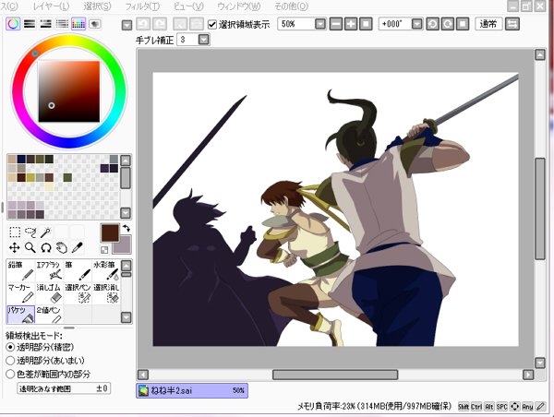Image resolution: width=554 pixels, height=417 pixels.
Task: Choose the 筆 brush tool
Action: coord(78,271)
